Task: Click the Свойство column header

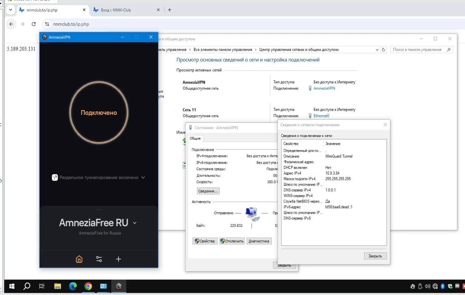Action: tap(302, 144)
